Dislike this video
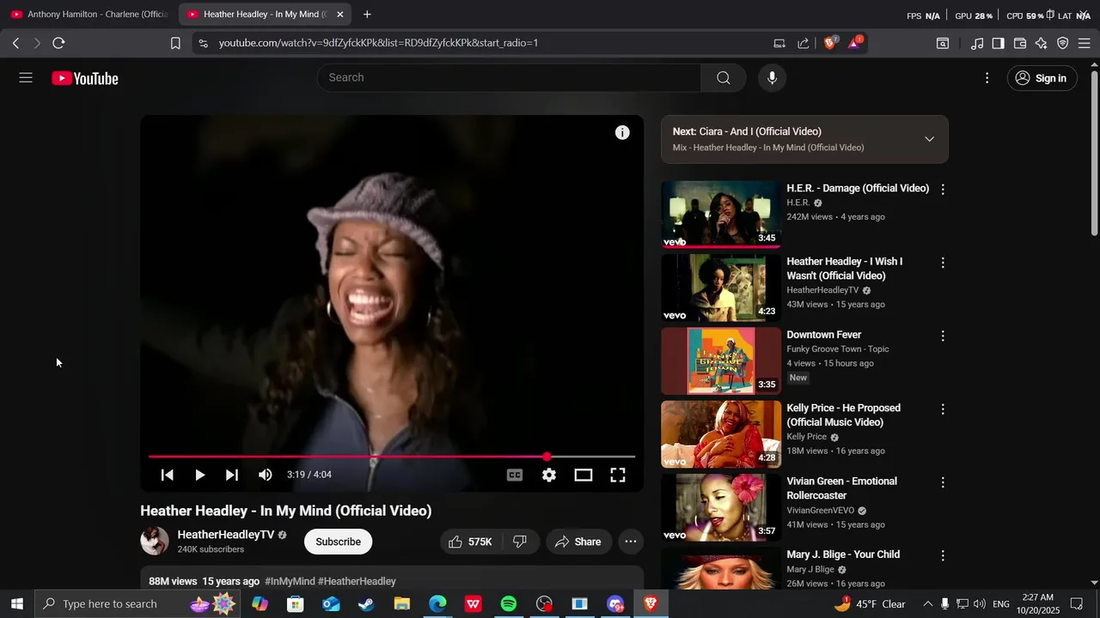This screenshot has height=618, width=1100. point(520,542)
